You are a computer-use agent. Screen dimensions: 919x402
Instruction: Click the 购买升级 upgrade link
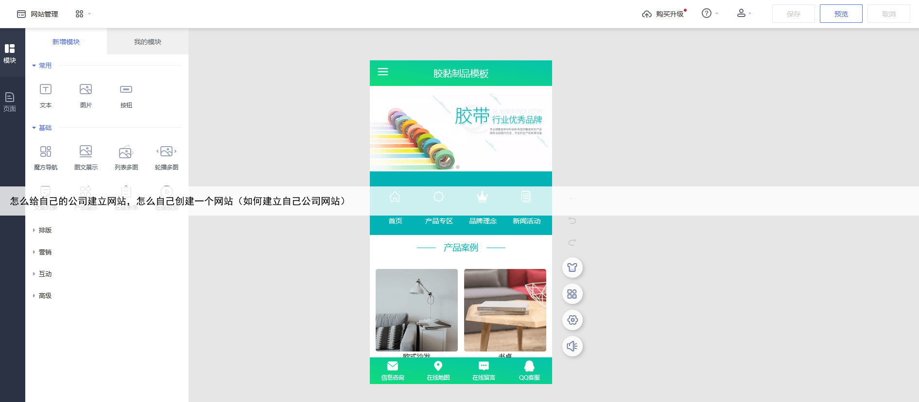[664, 14]
